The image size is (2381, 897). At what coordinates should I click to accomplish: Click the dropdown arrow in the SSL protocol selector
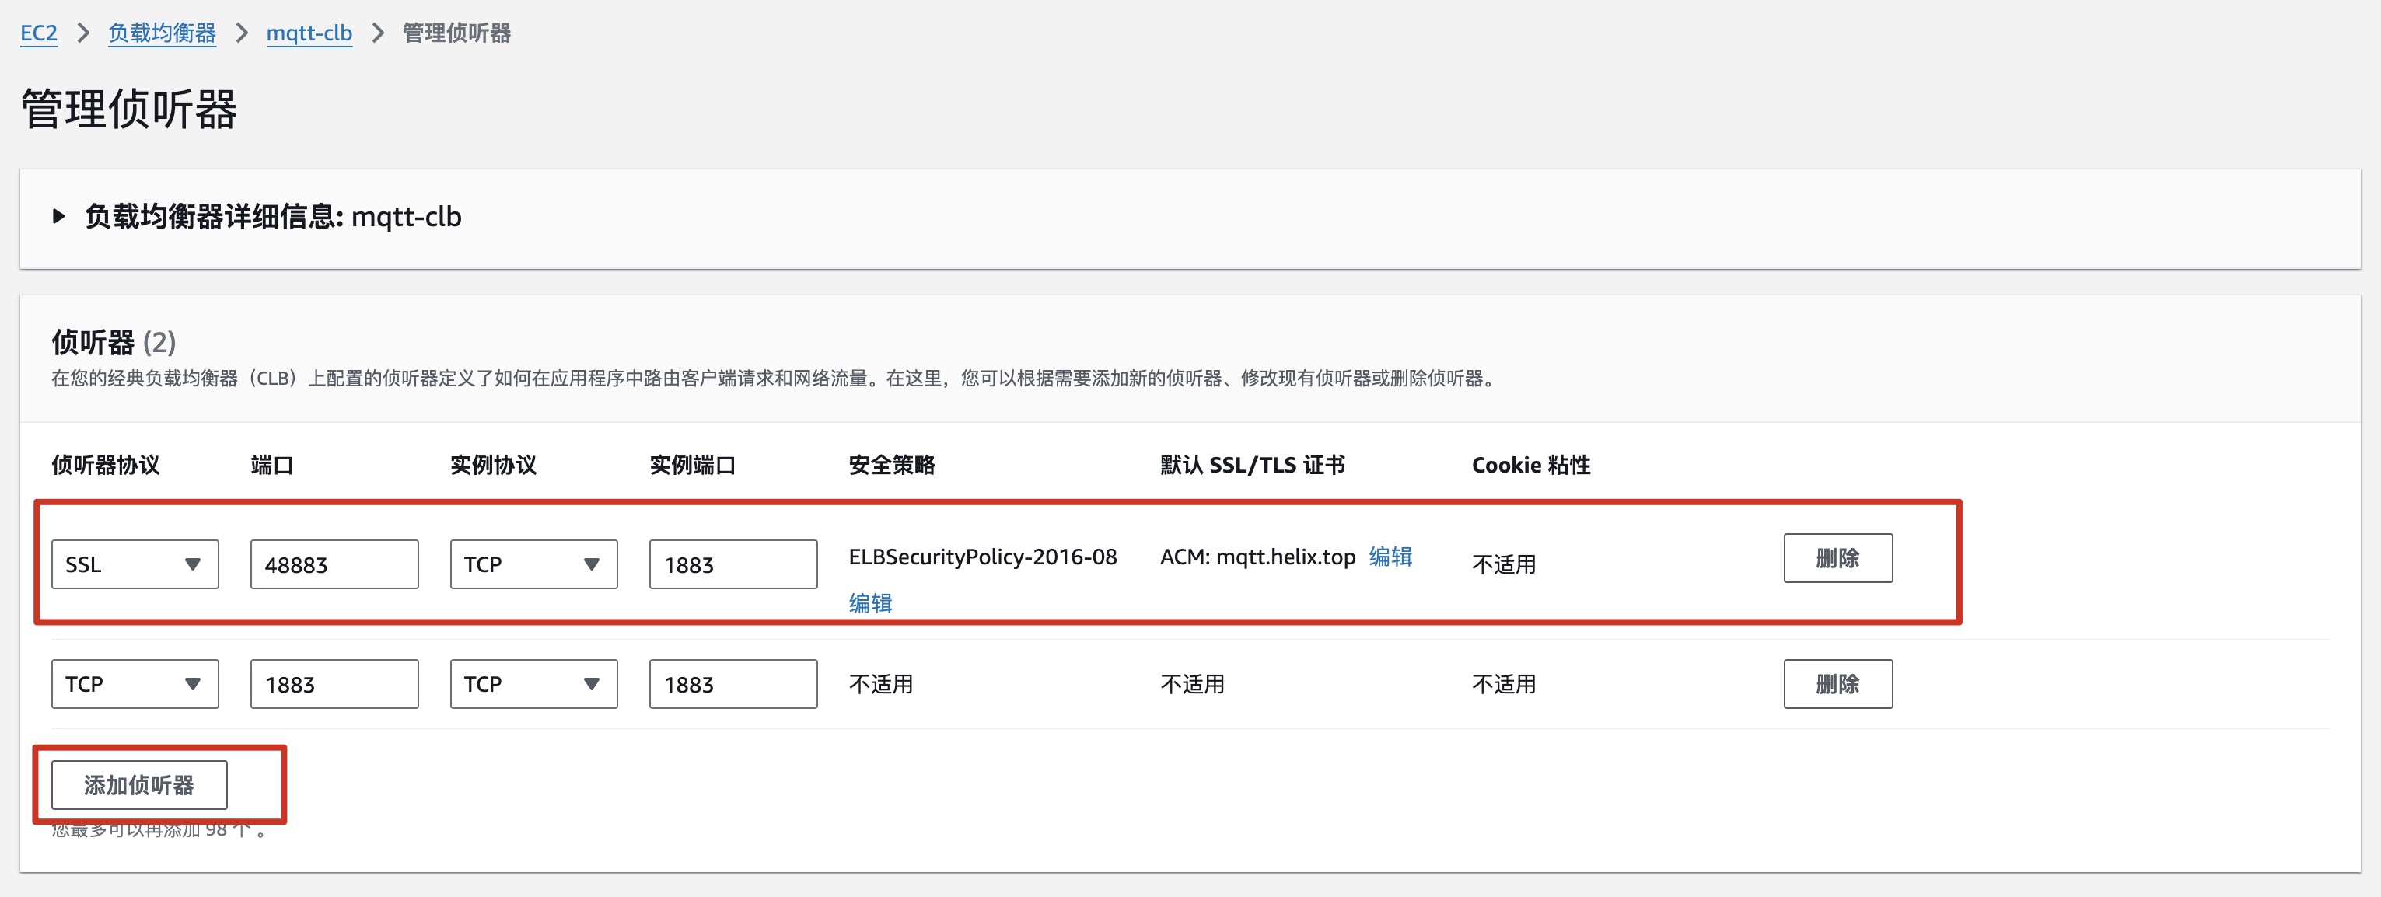192,564
